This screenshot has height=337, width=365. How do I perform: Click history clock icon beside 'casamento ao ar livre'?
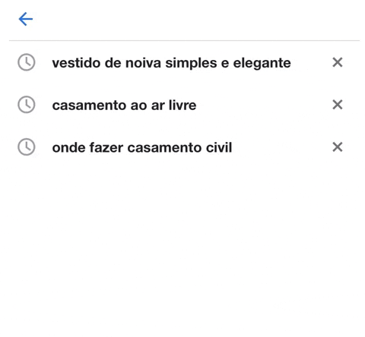point(27,105)
